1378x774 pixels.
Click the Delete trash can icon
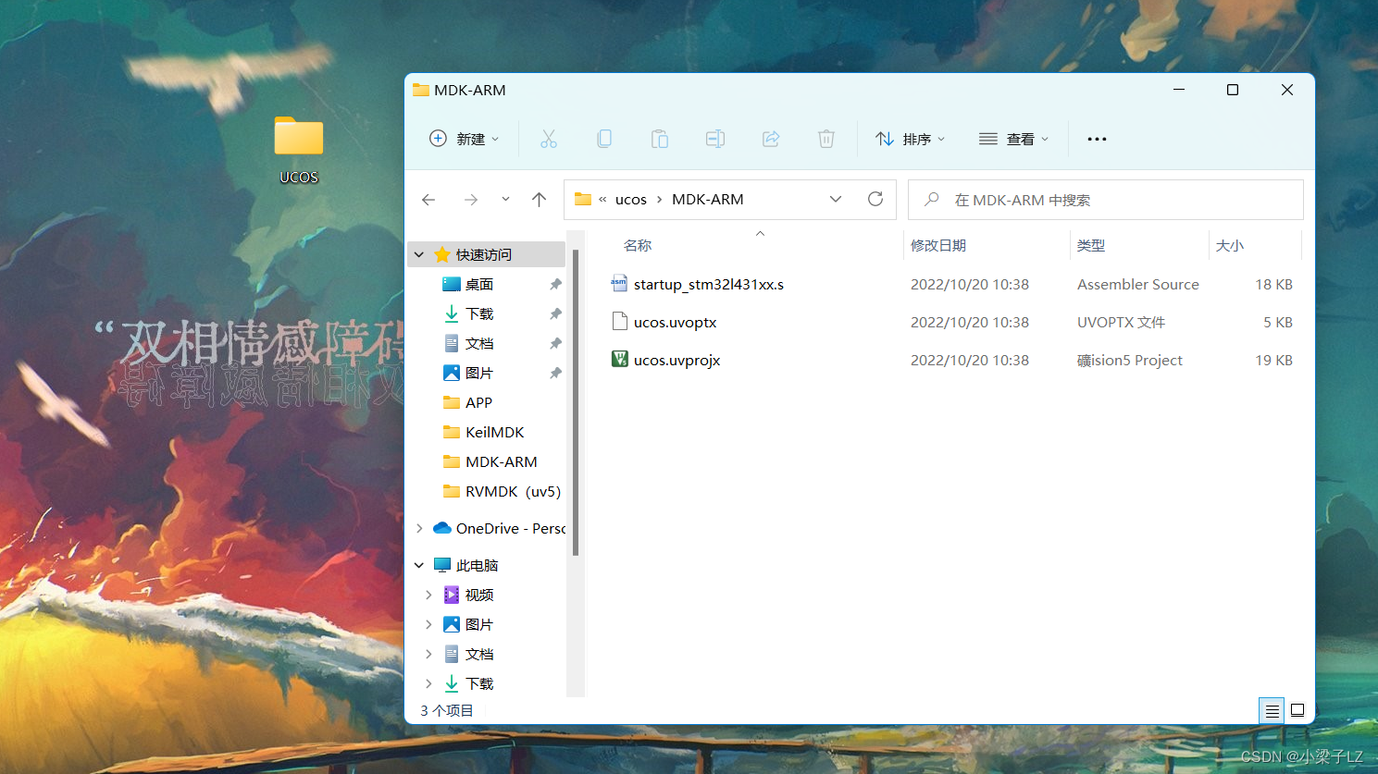point(826,139)
